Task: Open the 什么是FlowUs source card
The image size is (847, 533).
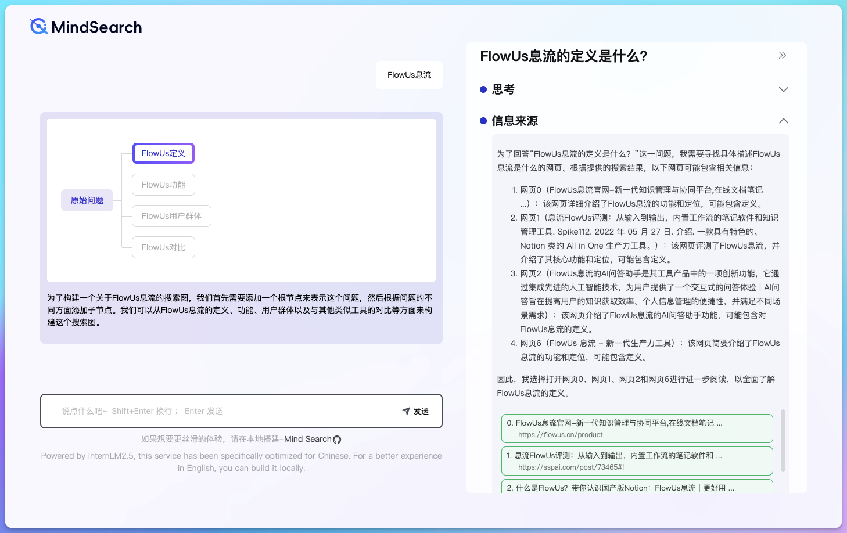Action: [637, 487]
